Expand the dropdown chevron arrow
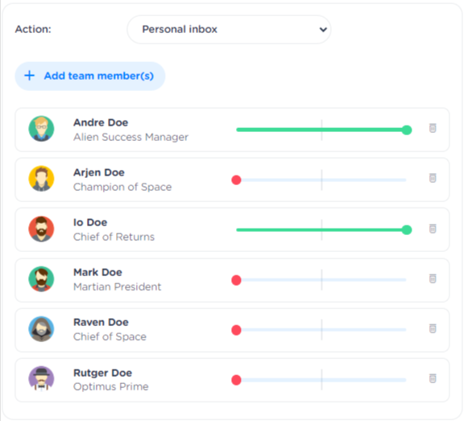464x421 pixels. [323, 30]
